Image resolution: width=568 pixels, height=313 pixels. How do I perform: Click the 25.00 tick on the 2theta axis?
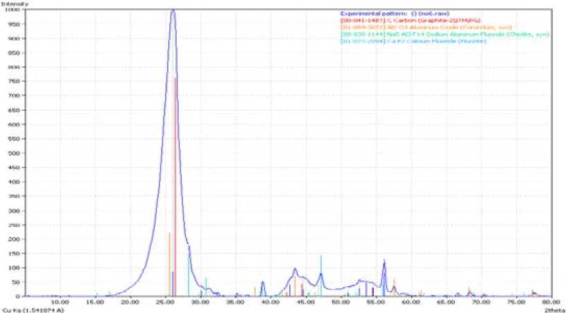[x=166, y=302]
